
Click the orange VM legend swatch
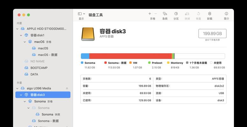click(131, 63)
